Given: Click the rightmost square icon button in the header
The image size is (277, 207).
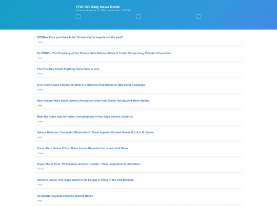Looking at the screenshot, I should pos(199,16).
